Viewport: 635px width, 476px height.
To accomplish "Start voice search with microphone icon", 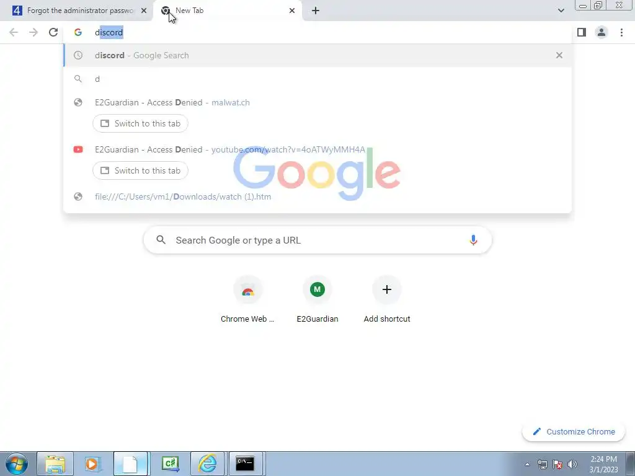I will [x=473, y=240].
